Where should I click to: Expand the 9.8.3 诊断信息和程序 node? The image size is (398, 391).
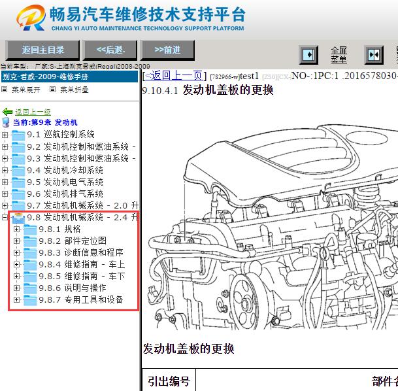16,252
